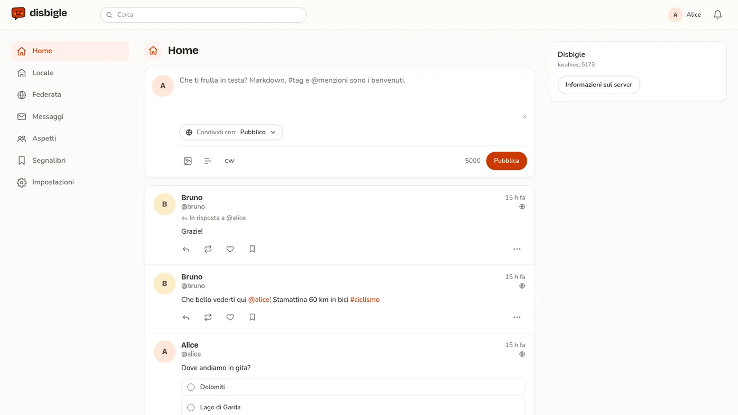The image size is (738, 415).
Task: Go to Home in the sidebar
Action: 70,51
